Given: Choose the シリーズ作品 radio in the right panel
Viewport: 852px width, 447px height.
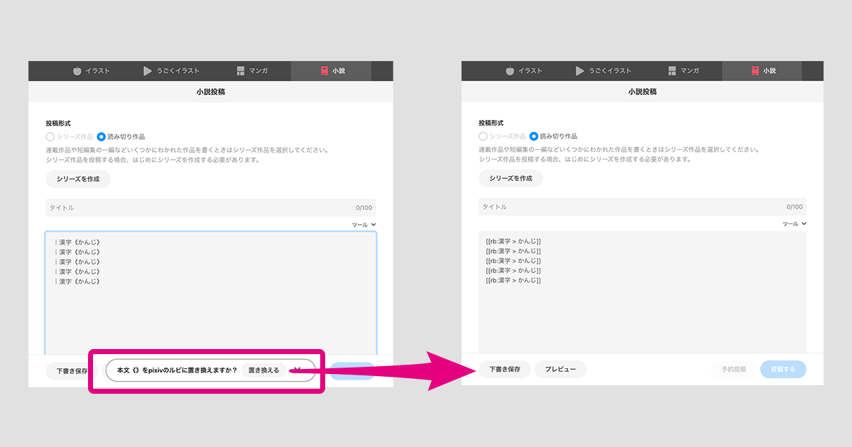Looking at the screenshot, I should tap(502, 136).
